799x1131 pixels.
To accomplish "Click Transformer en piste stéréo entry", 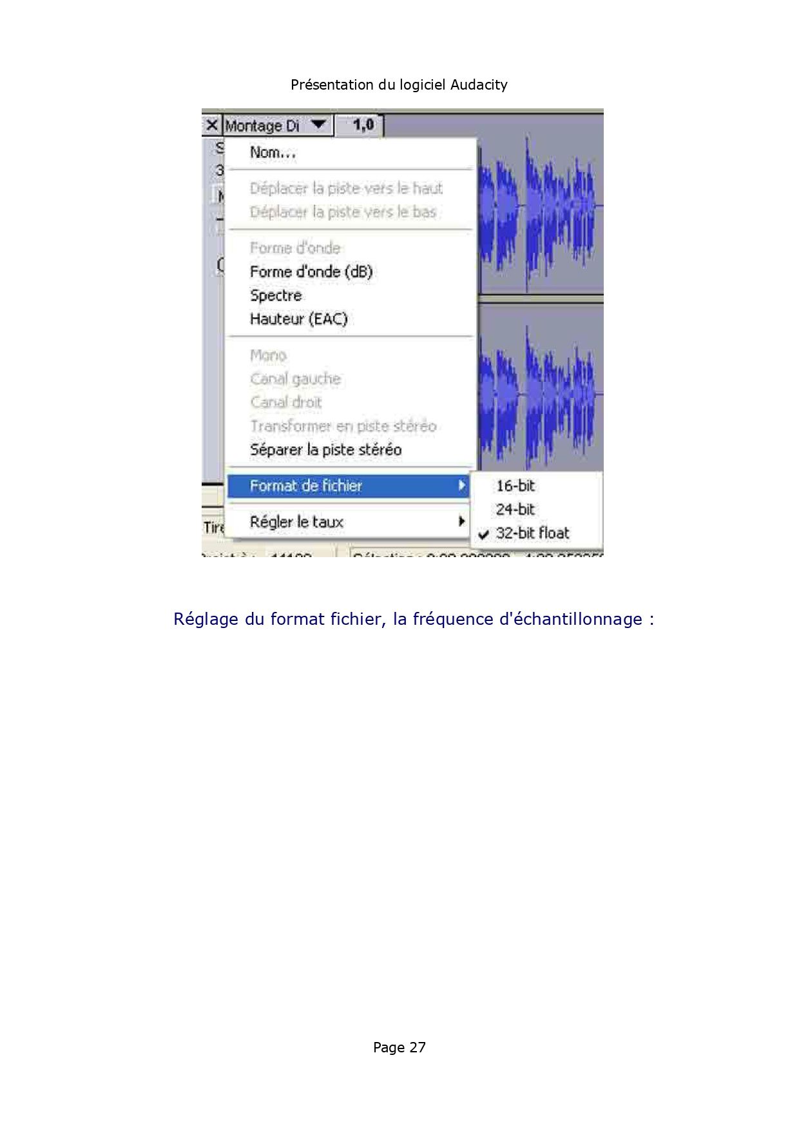I will (x=343, y=426).
